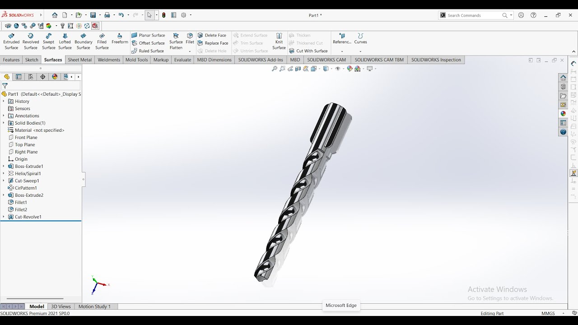The width and height of the screenshot is (578, 325).
Task: Open the Freeform surface tool
Action: click(120, 39)
